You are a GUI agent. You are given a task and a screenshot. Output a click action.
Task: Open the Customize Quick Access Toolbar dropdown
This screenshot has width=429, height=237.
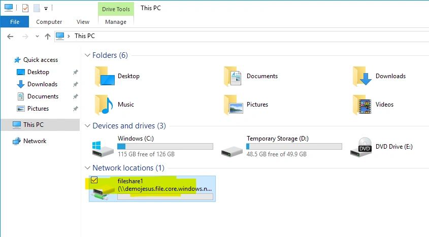[46, 9]
